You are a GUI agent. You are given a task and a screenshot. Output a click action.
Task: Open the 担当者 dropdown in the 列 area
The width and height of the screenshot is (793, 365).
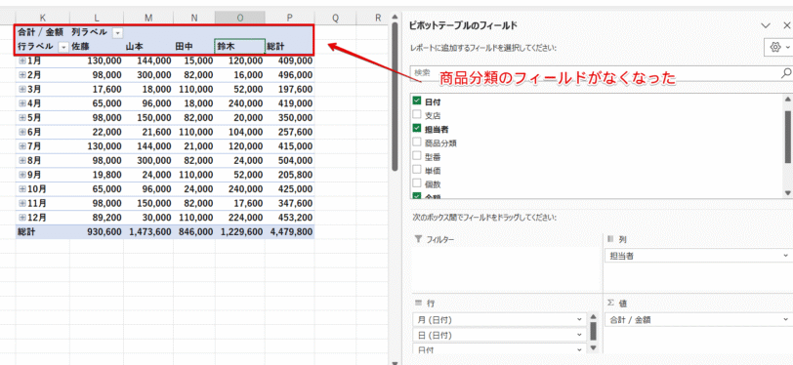(x=786, y=256)
